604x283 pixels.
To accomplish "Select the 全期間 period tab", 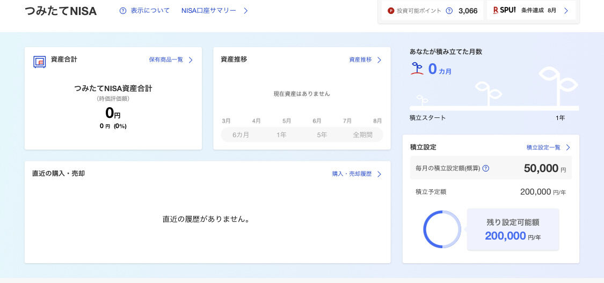I will coord(363,135).
